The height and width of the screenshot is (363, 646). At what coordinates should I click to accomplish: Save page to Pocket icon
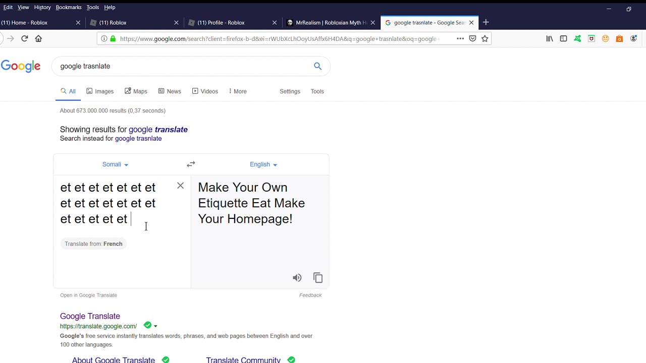(472, 38)
